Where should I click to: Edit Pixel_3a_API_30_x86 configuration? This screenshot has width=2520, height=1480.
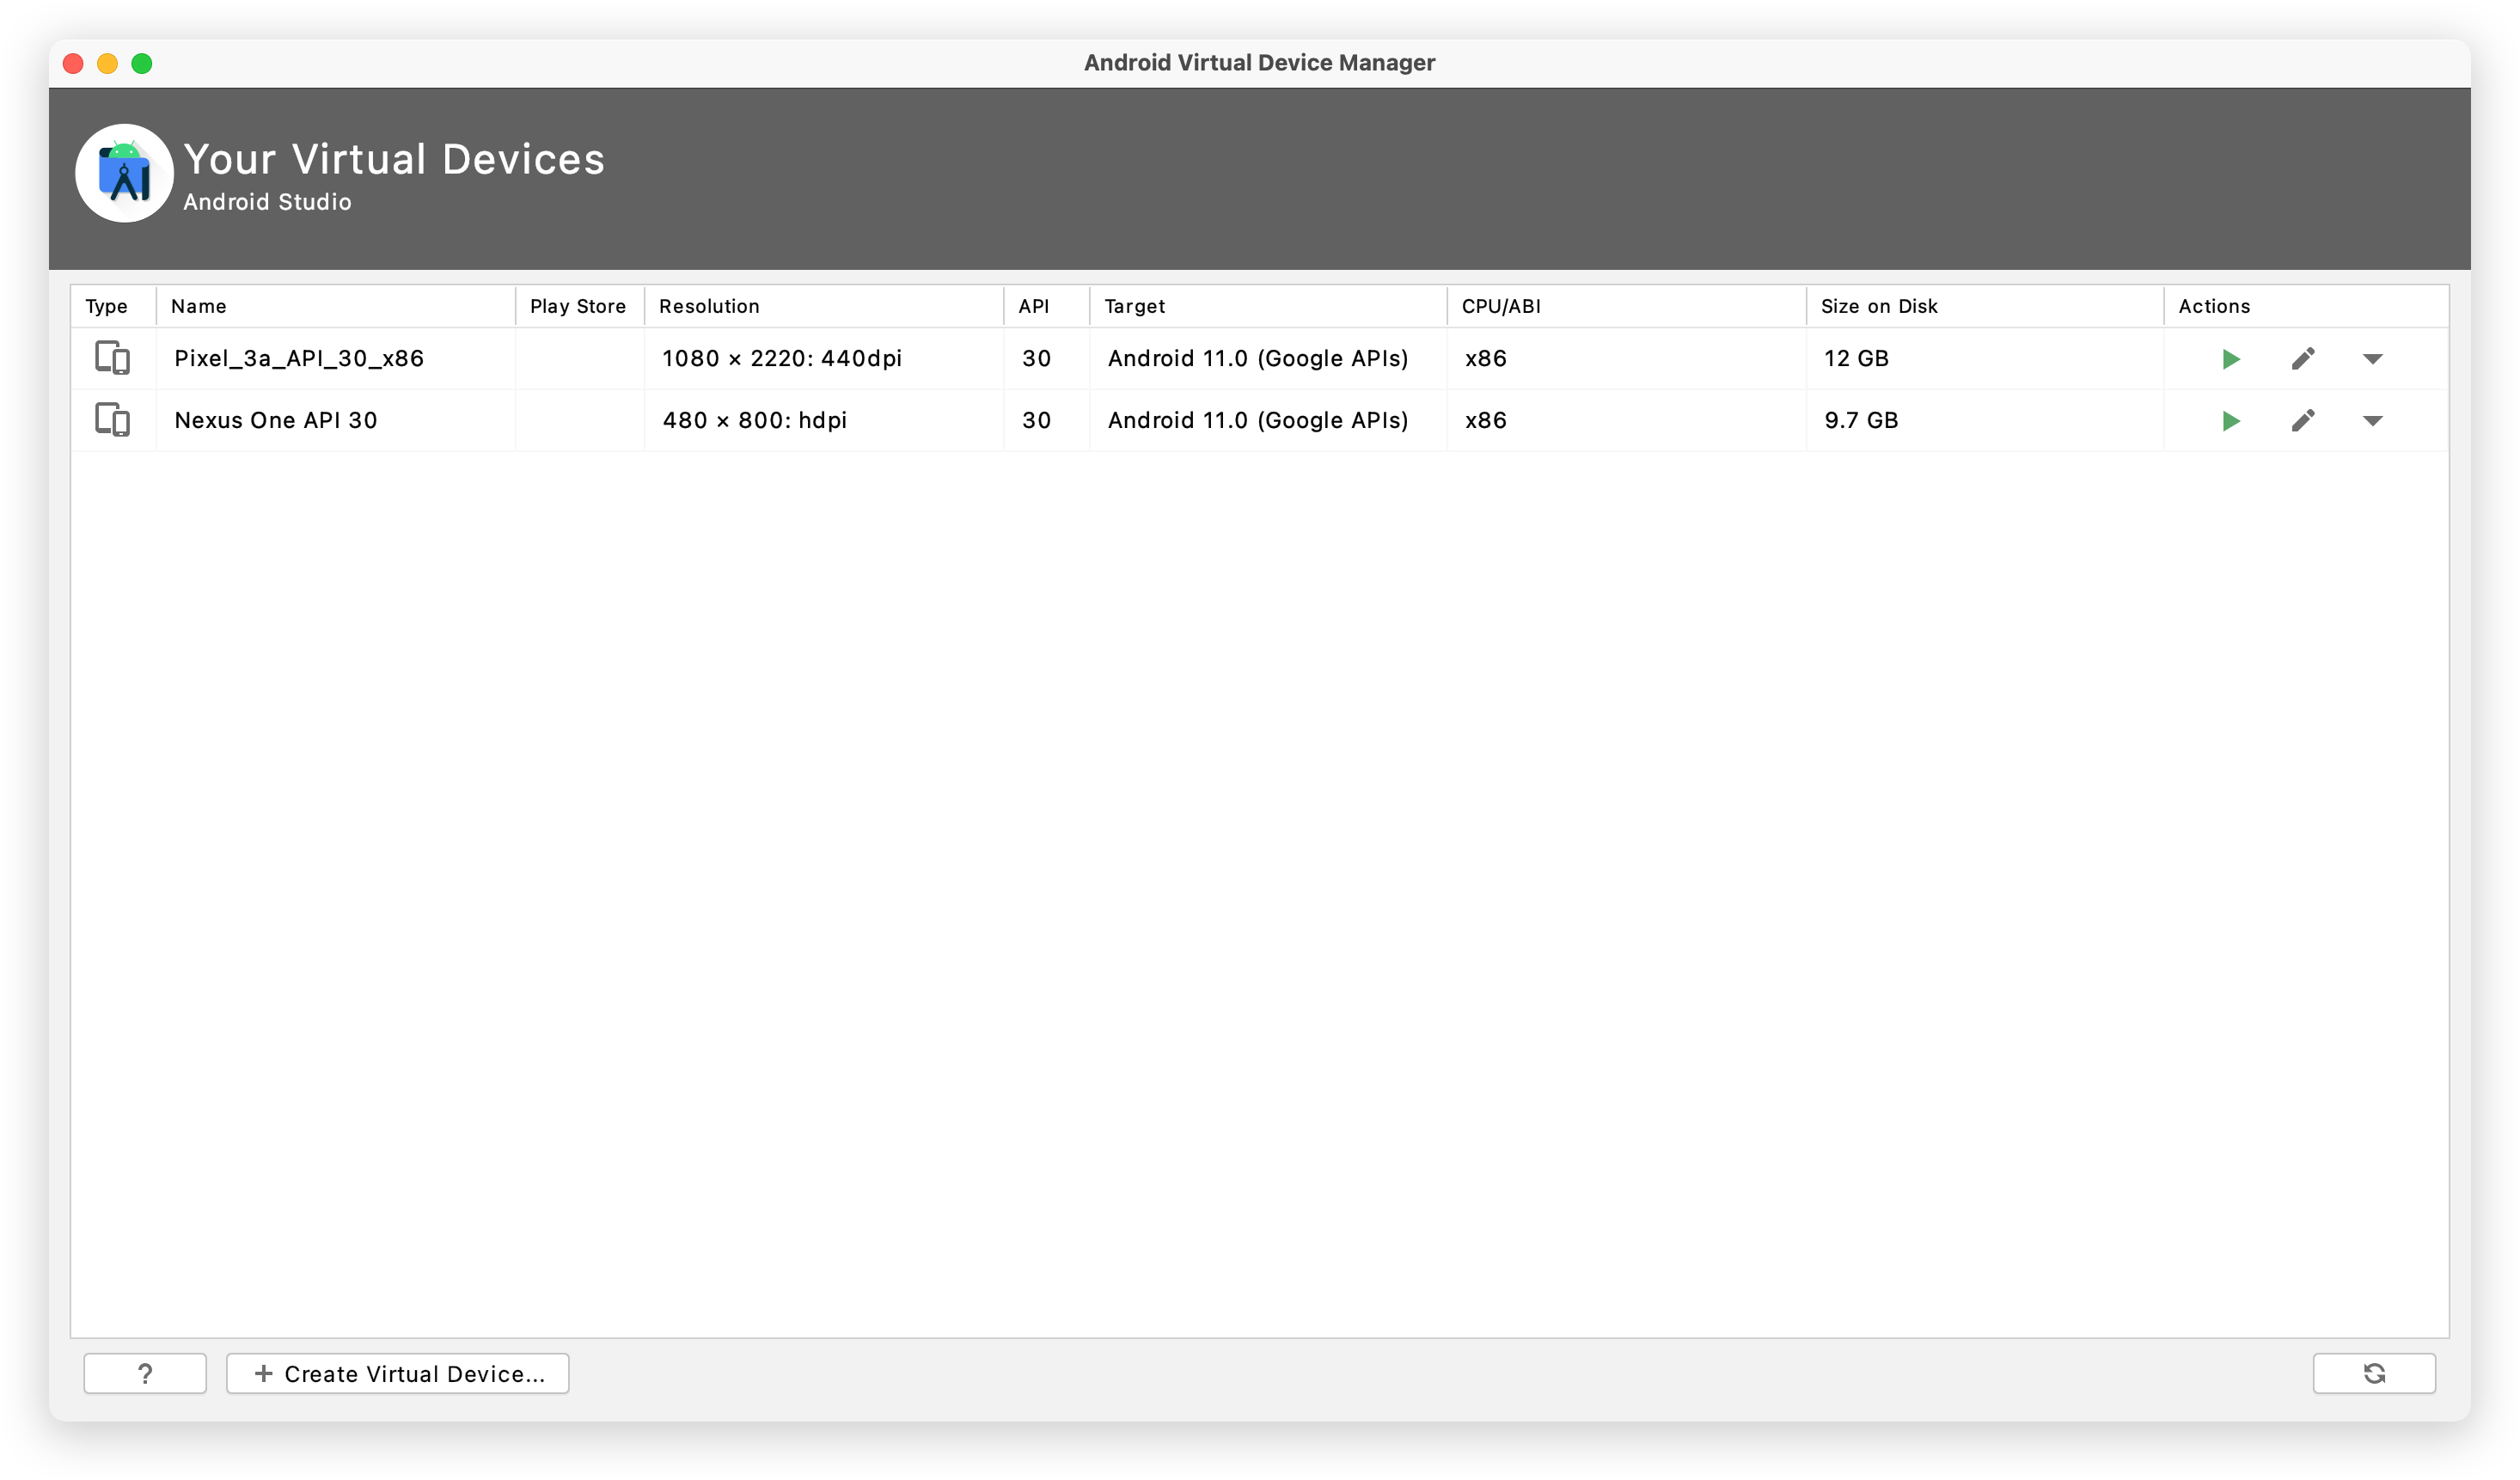pos(2302,358)
